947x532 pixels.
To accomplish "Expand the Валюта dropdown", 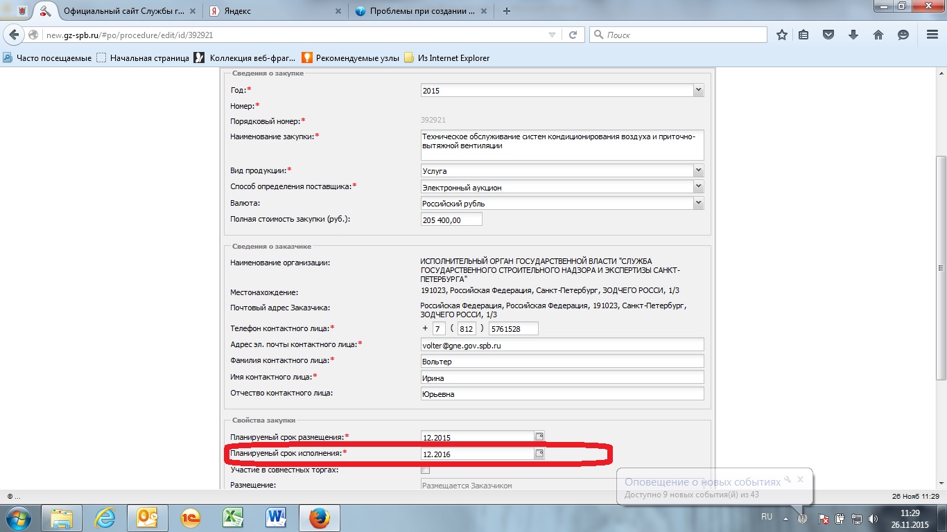I will (698, 203).
